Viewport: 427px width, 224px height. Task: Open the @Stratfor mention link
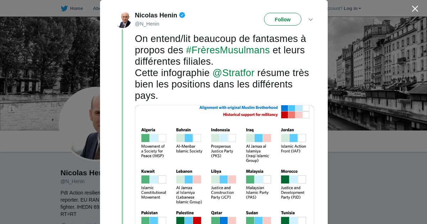pos(233,73)
